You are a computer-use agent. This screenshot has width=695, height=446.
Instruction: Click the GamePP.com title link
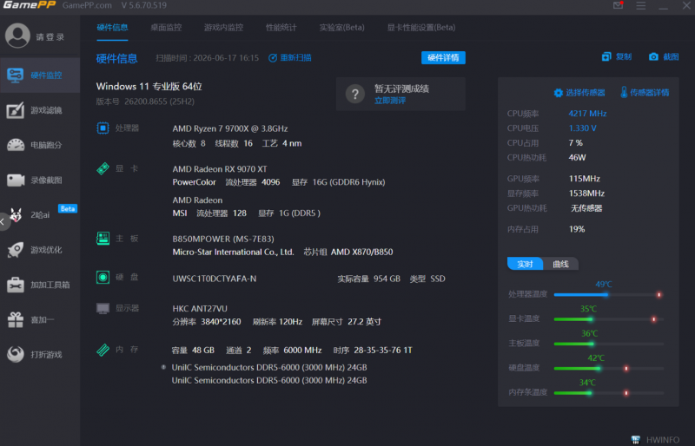(88, 5)
